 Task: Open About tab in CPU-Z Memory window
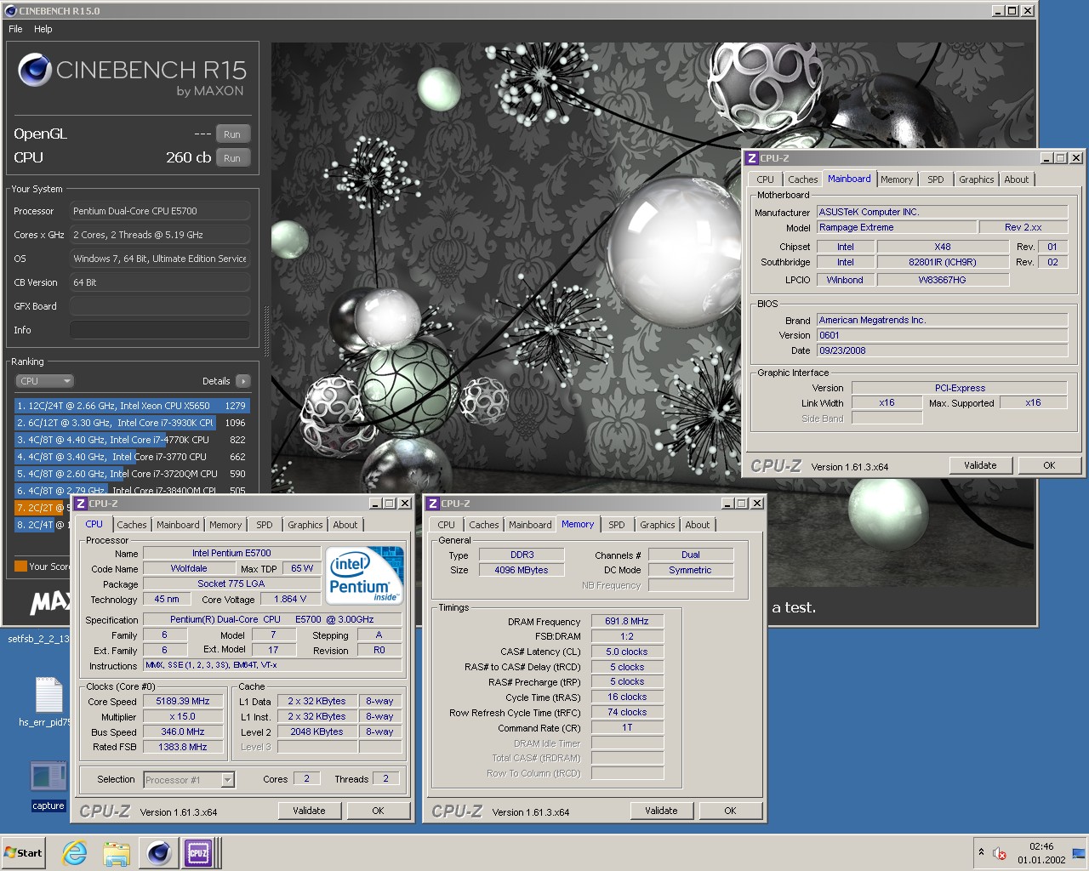point(698,525)
